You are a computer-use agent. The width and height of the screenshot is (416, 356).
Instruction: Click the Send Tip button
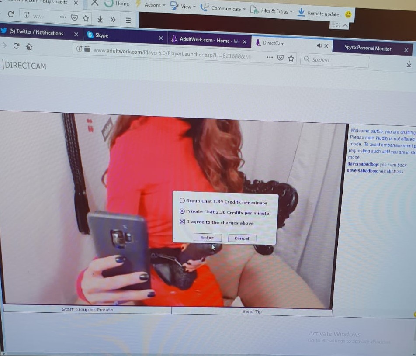pyautogui.click(x=252, y=311)
